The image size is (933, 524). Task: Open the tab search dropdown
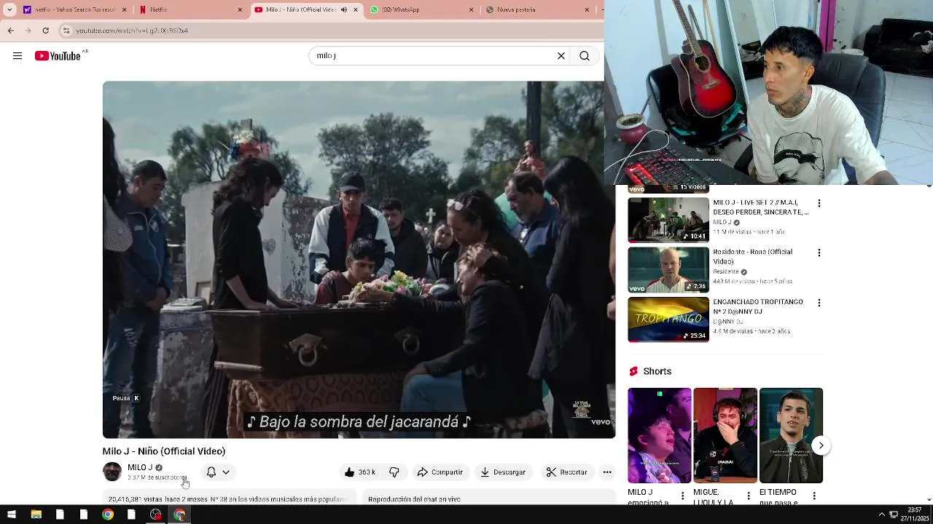click(9, 9)
